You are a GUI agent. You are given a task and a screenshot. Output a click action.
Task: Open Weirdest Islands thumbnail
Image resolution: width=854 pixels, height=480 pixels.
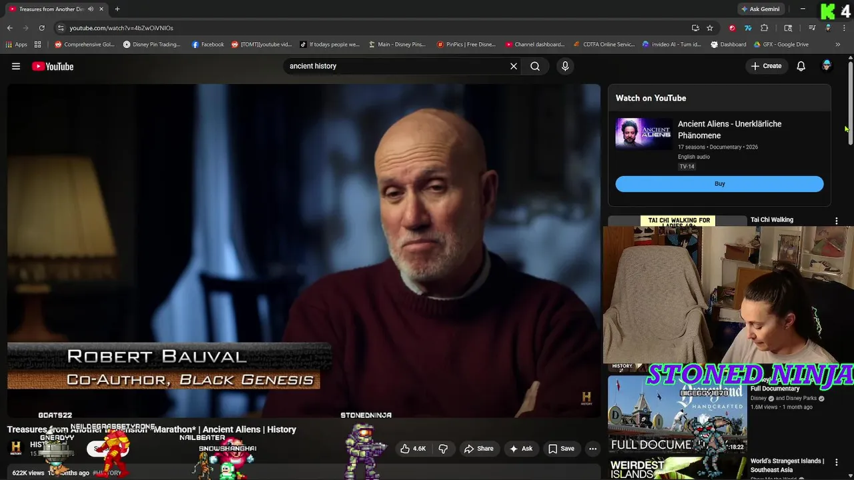pyautogui.click(x=677, y=468)
